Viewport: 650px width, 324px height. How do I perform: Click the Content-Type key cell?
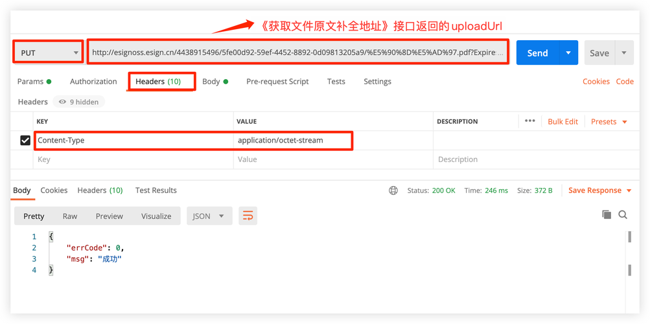[133, 141]
